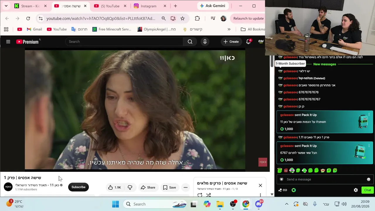Open options for second Pack It Up gift
Image resolution: width=375 pixels, height=211 pixels.
369,145
